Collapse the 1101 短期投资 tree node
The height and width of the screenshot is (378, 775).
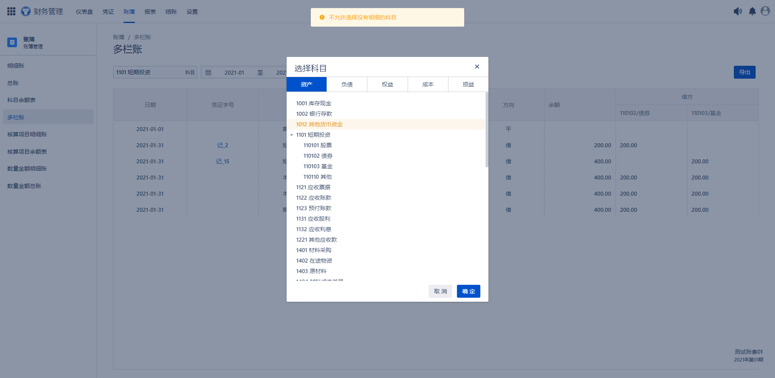pos(291,135)
